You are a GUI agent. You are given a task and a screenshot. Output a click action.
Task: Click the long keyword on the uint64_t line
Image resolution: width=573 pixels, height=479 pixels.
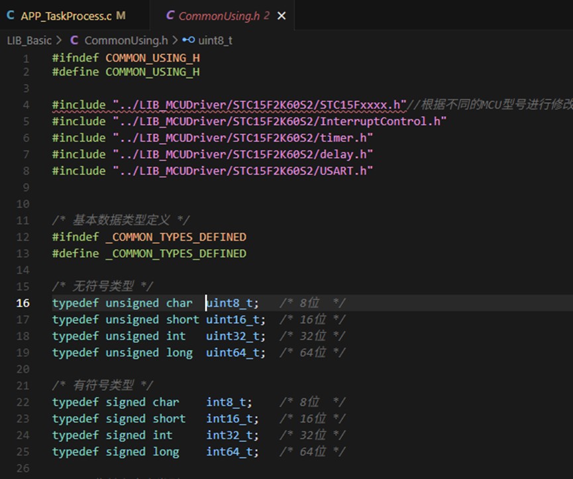coord(180,352)
